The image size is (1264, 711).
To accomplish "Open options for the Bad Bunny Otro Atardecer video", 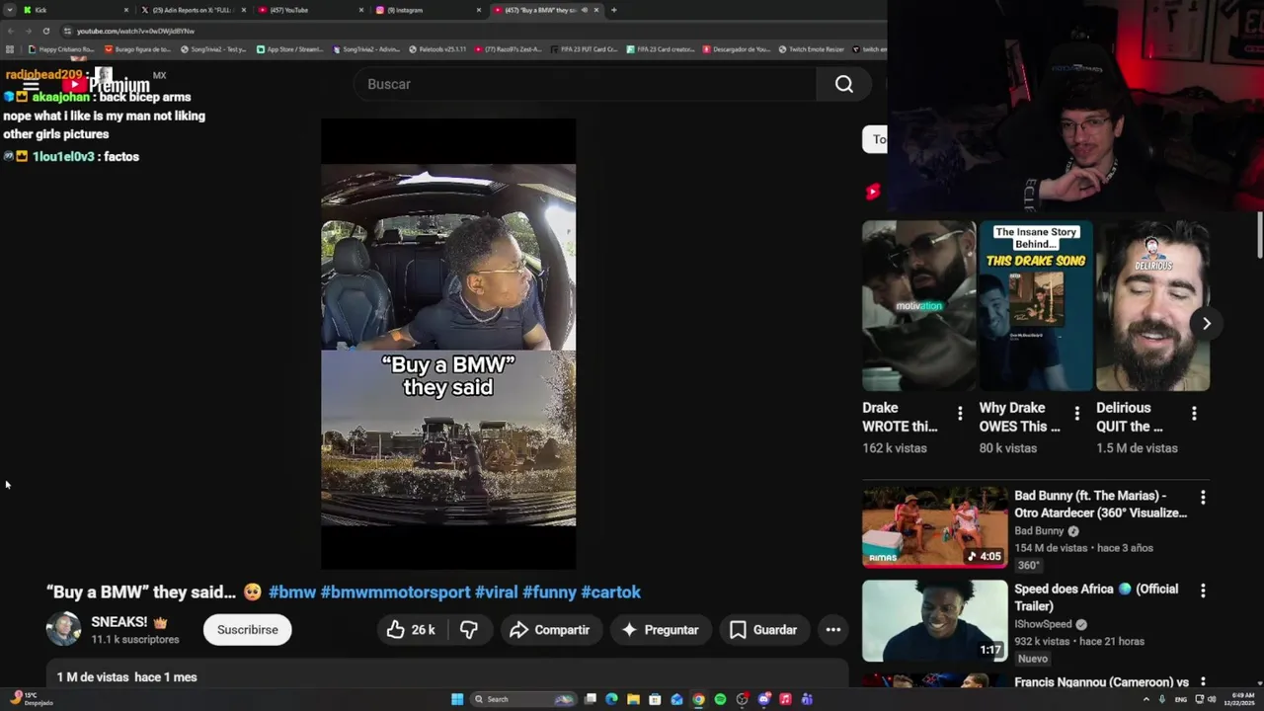I will [1203, 497].
